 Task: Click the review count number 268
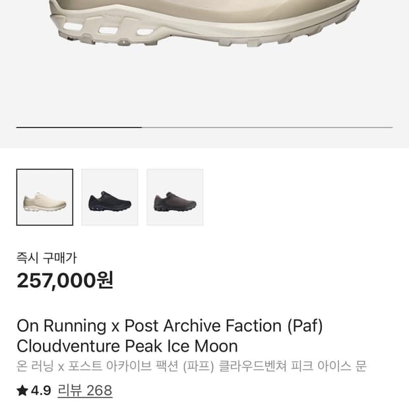pyautogui.click(x=99, y=391)
